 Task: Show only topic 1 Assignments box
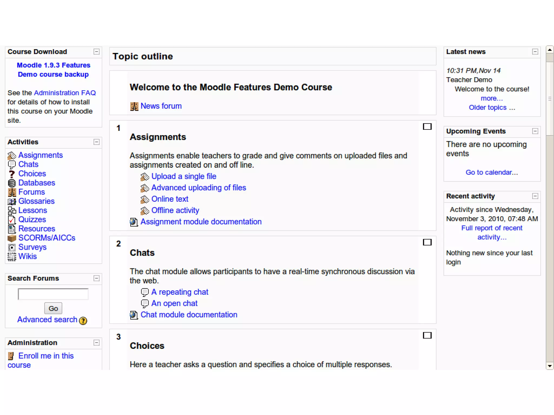(427, 127)
